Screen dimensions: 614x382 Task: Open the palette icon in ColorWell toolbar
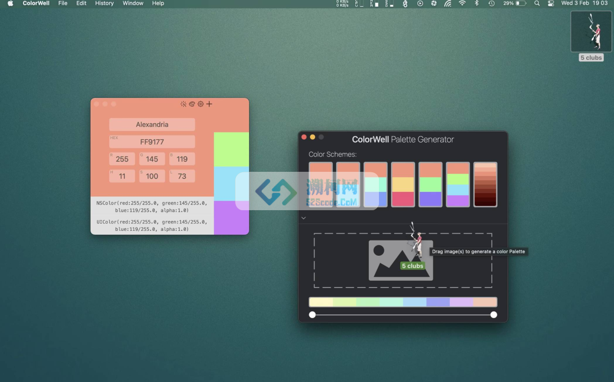[x=192, y=104]
